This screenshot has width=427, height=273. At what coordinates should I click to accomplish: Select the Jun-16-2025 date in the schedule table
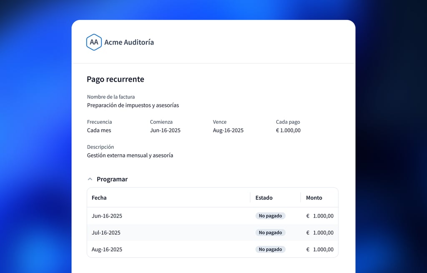107,216
